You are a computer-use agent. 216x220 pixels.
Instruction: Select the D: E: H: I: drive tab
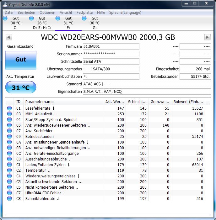coord(42,23)
